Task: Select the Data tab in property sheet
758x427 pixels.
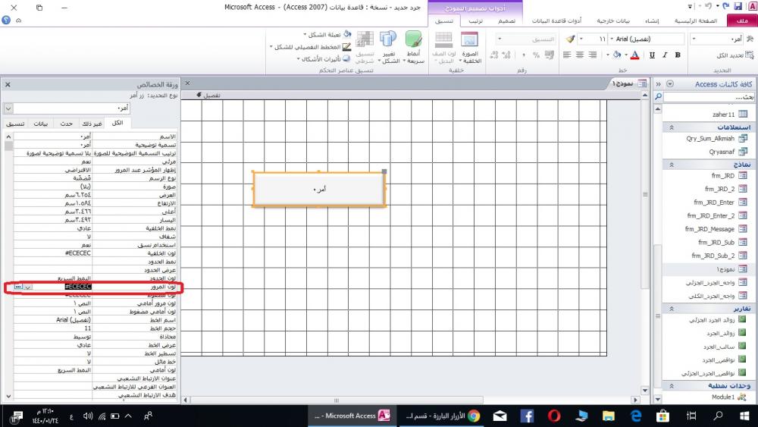Action: tap(42, 124)
